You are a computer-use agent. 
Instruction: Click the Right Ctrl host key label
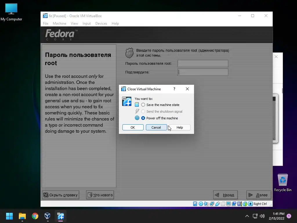(260, 204)
